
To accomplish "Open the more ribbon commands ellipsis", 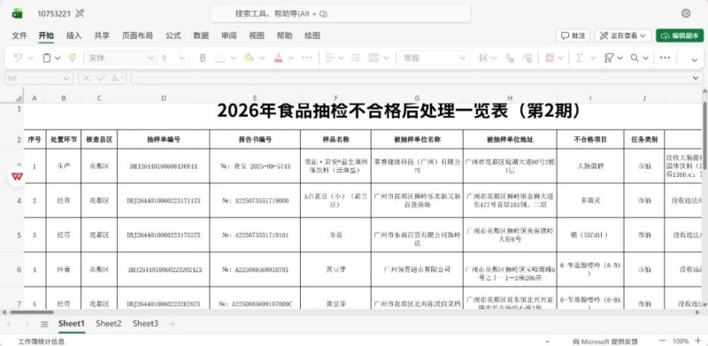I will coord(666,58).
